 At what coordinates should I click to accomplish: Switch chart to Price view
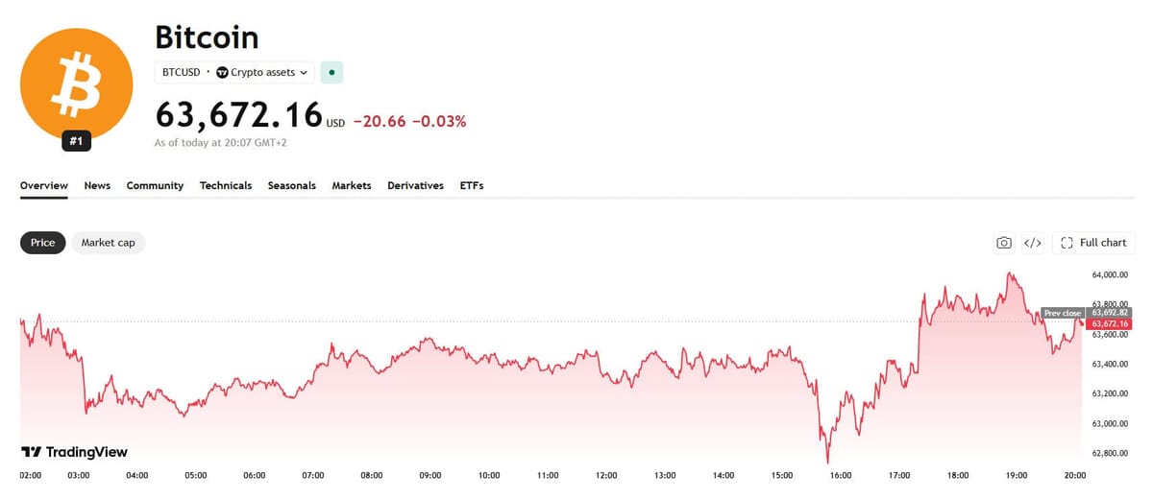pos(43,243)
